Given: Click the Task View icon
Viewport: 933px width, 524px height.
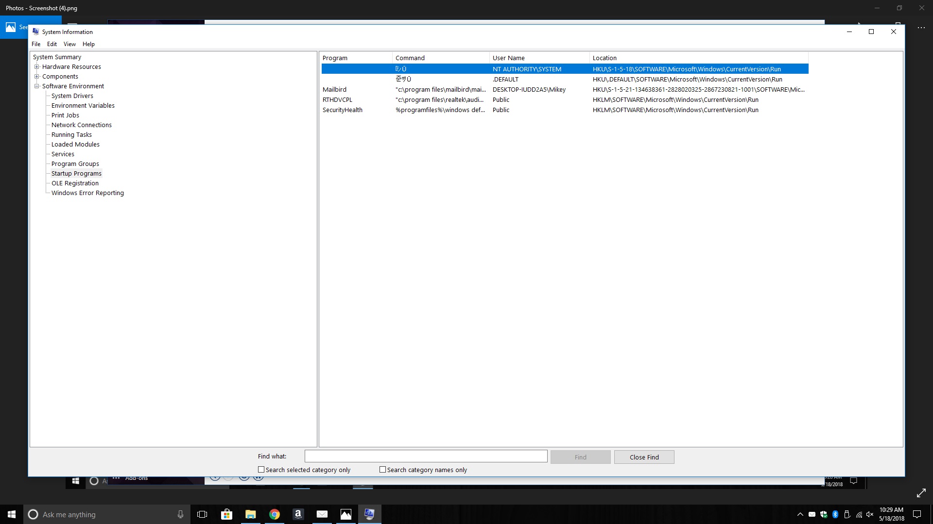Looking at the screenshot, I should click(202, 514).
